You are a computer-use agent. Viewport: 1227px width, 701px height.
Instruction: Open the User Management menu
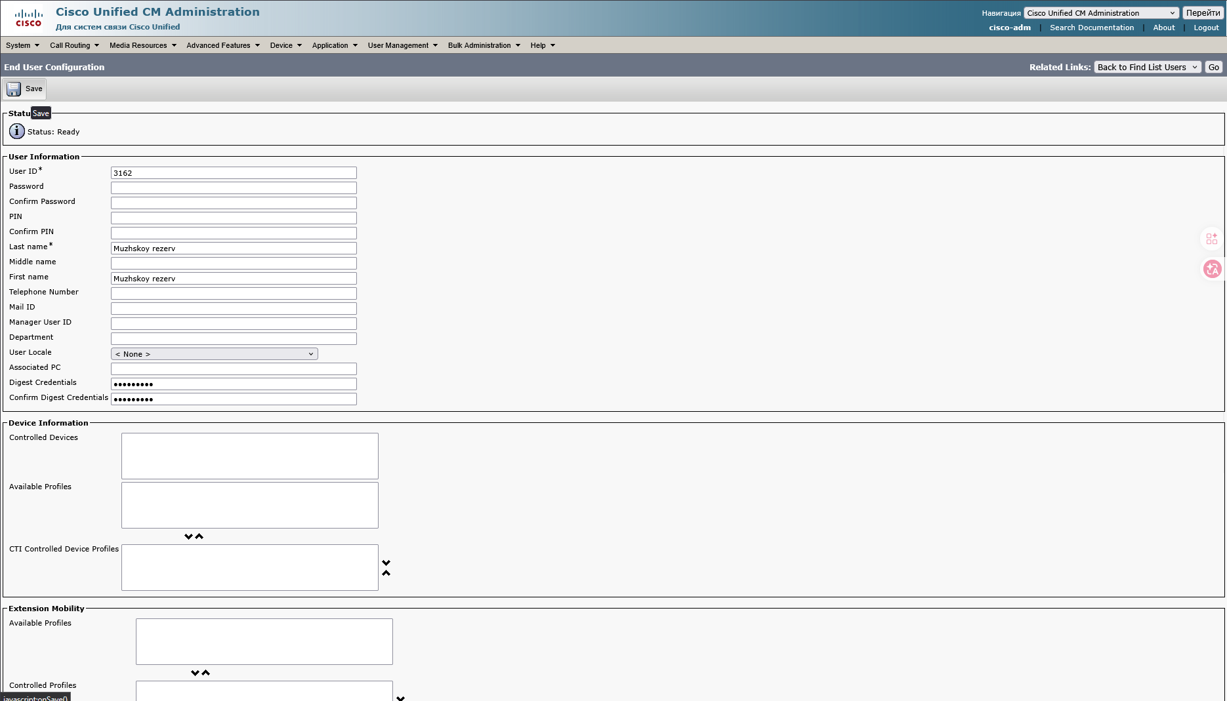pos(402,45)
